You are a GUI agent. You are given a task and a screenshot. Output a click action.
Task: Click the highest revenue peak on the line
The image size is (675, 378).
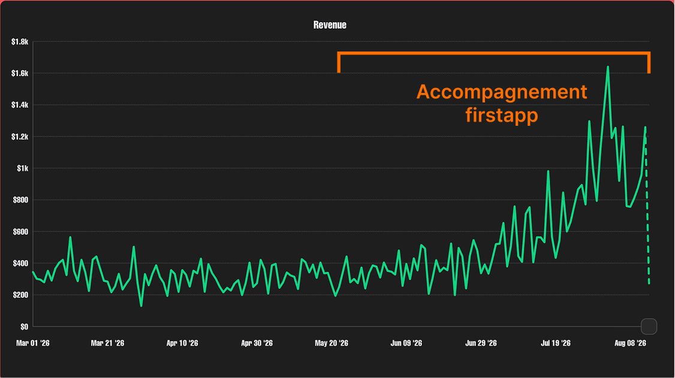pos(608,68)
